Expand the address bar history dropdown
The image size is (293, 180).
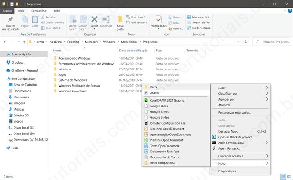coord(238,42)
